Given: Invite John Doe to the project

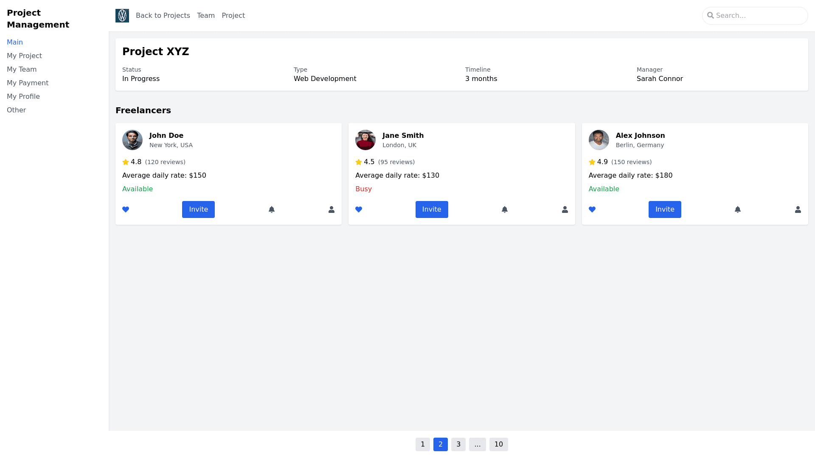Looking at the screenshot, I should (198, 209).
